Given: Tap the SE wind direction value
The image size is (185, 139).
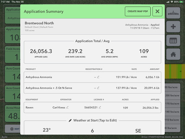Looking at the screenshot, I should [138, 131].
